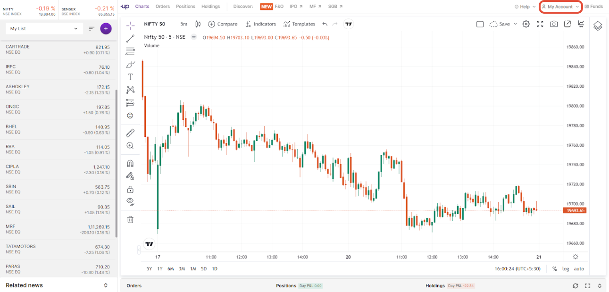
Task: Expand the Help menu
Action: (x=525, y=7)
